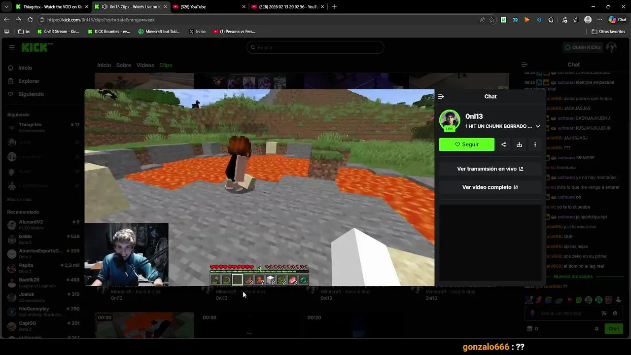
Task: Select the Thiagetex followed channel
Action: (x=43, y=127)
